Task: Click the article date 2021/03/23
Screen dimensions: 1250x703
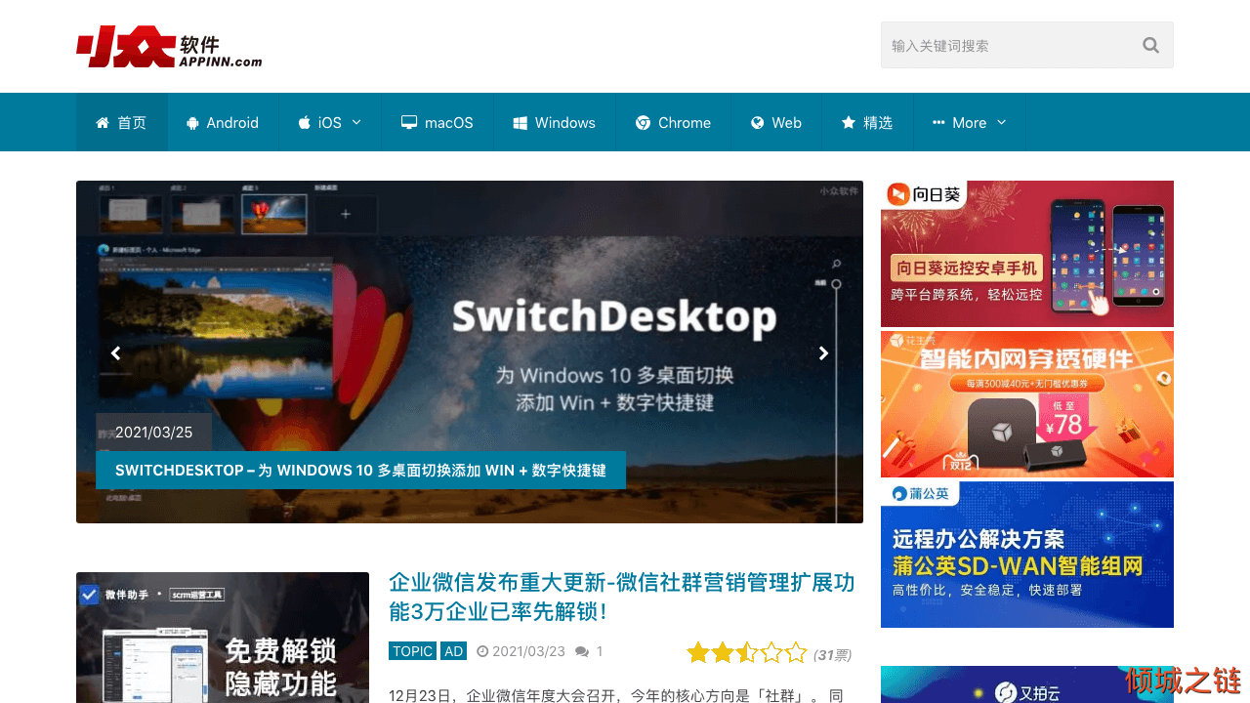Action: click(x=528, y=651)
